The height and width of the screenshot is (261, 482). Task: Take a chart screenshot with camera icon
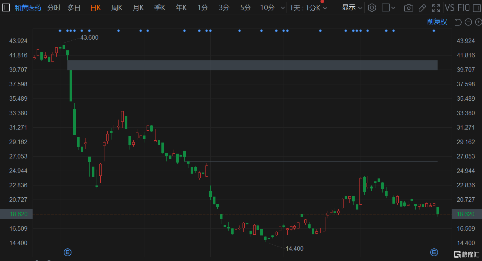(x=408, y=8)
